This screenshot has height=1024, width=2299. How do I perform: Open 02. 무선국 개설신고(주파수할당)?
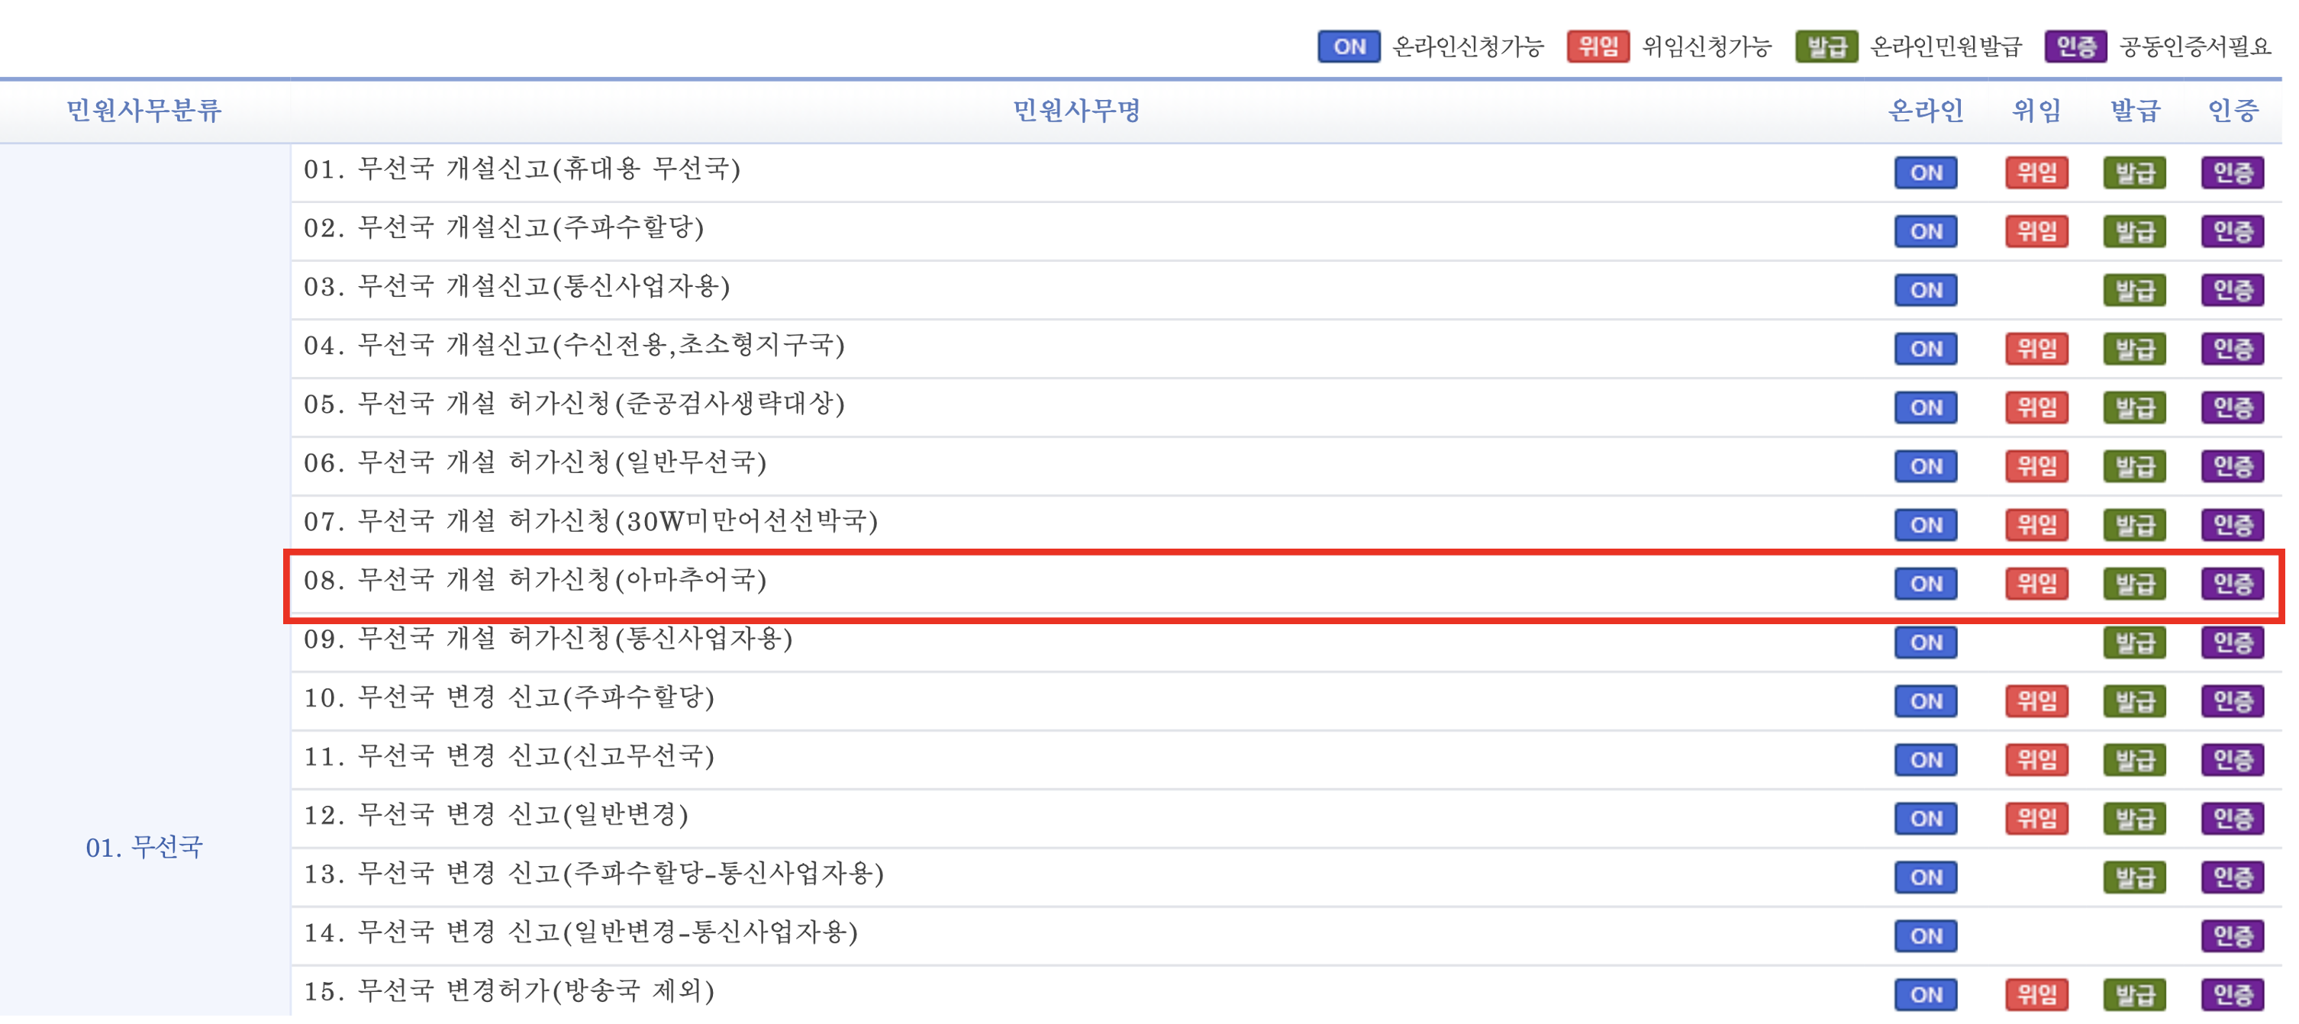click(505, 227)
